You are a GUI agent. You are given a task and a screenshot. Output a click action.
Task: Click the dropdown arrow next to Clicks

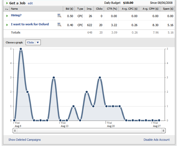point(38,42)
